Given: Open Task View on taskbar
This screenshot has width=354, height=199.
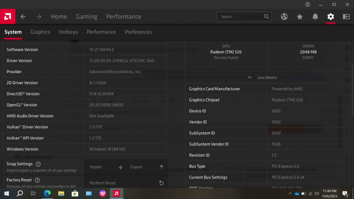Looking at the screenshot, I should pyautogui.click(x=33, y=194).
